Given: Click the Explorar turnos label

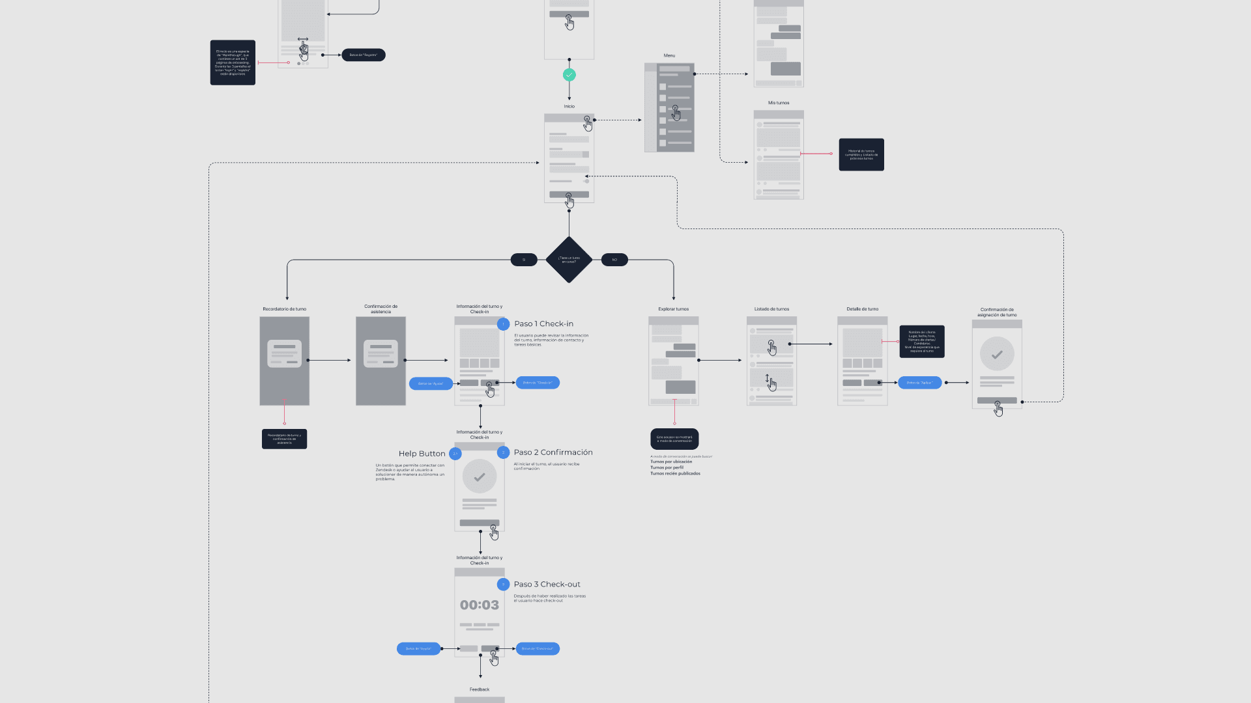Looking at the screenshot, I should click(x=674, y=309).
